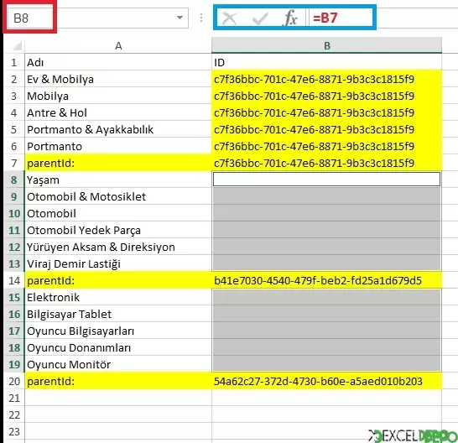The width and height of the screenshot is (458, 443).
Task: Click the formula text =B7
Action: (325, 18)
